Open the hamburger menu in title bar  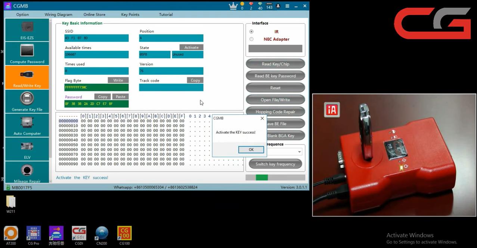[287, 6]
